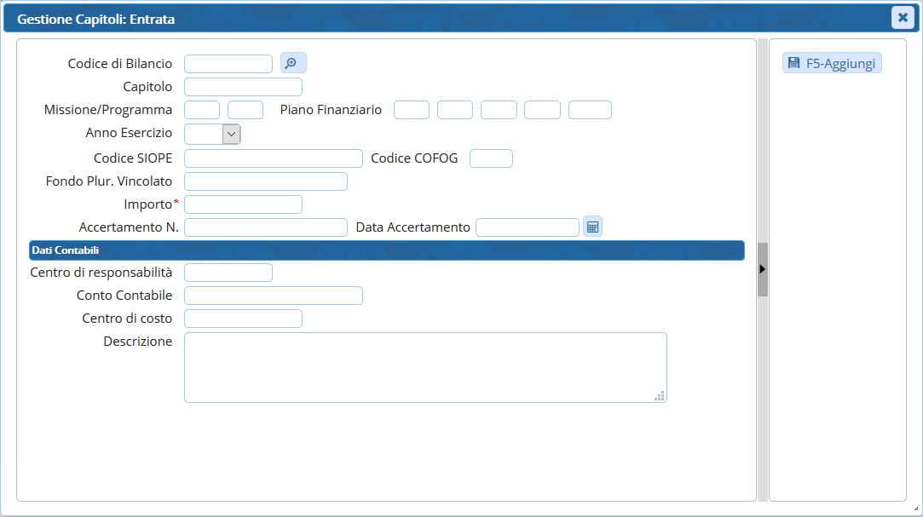Click the Codice di Bilancio search magnifier icon

coord(292,63)
